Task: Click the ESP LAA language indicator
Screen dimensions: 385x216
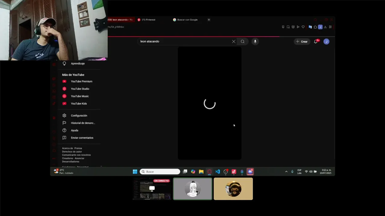Action: pos(299,172)
